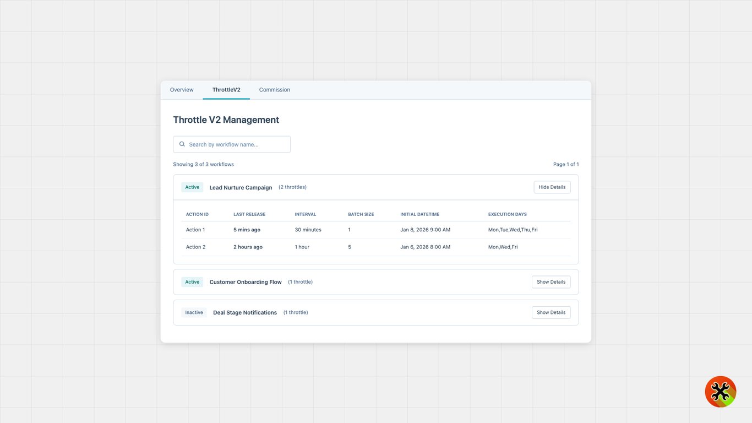Click the LAST RELEASE column header

[249, 214]
